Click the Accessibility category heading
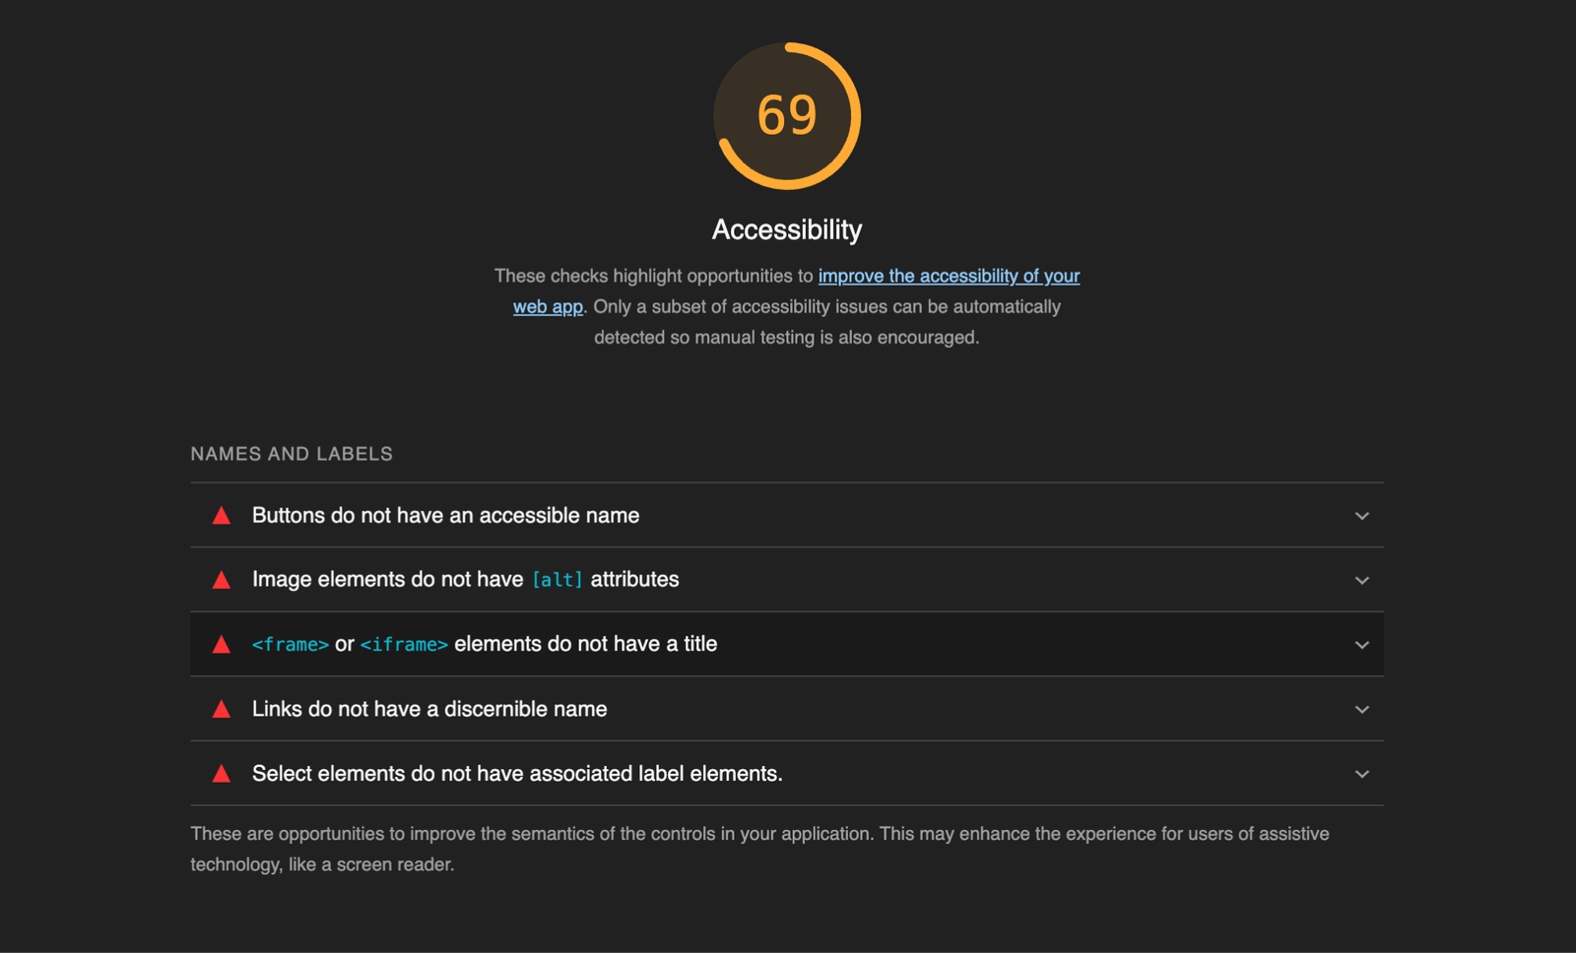The width and height of the screenshot is (1576, 953). coord(787,229)
